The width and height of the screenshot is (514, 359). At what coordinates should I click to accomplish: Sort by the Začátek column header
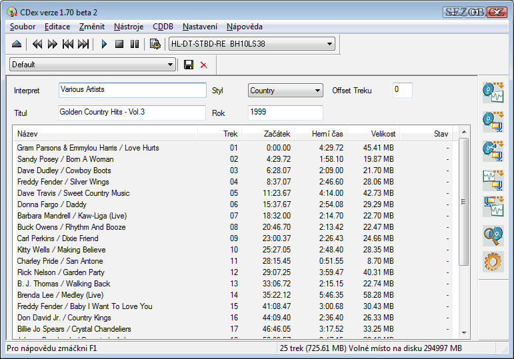coord(268,134)
